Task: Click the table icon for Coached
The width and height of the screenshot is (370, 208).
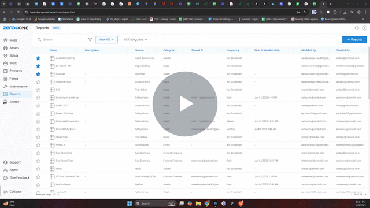Action: (x=52, y=74)
